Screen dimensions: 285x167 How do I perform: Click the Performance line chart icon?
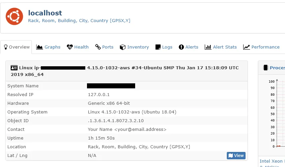247,47
